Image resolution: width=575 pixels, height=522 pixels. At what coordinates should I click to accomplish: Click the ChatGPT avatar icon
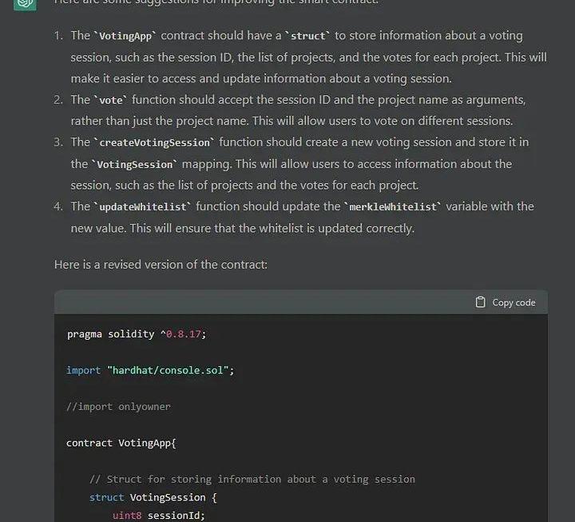click(25, 5)
